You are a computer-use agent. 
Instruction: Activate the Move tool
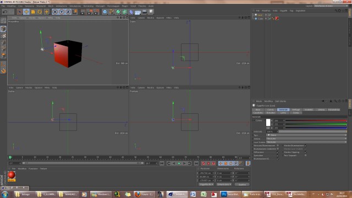click(26, 12)
